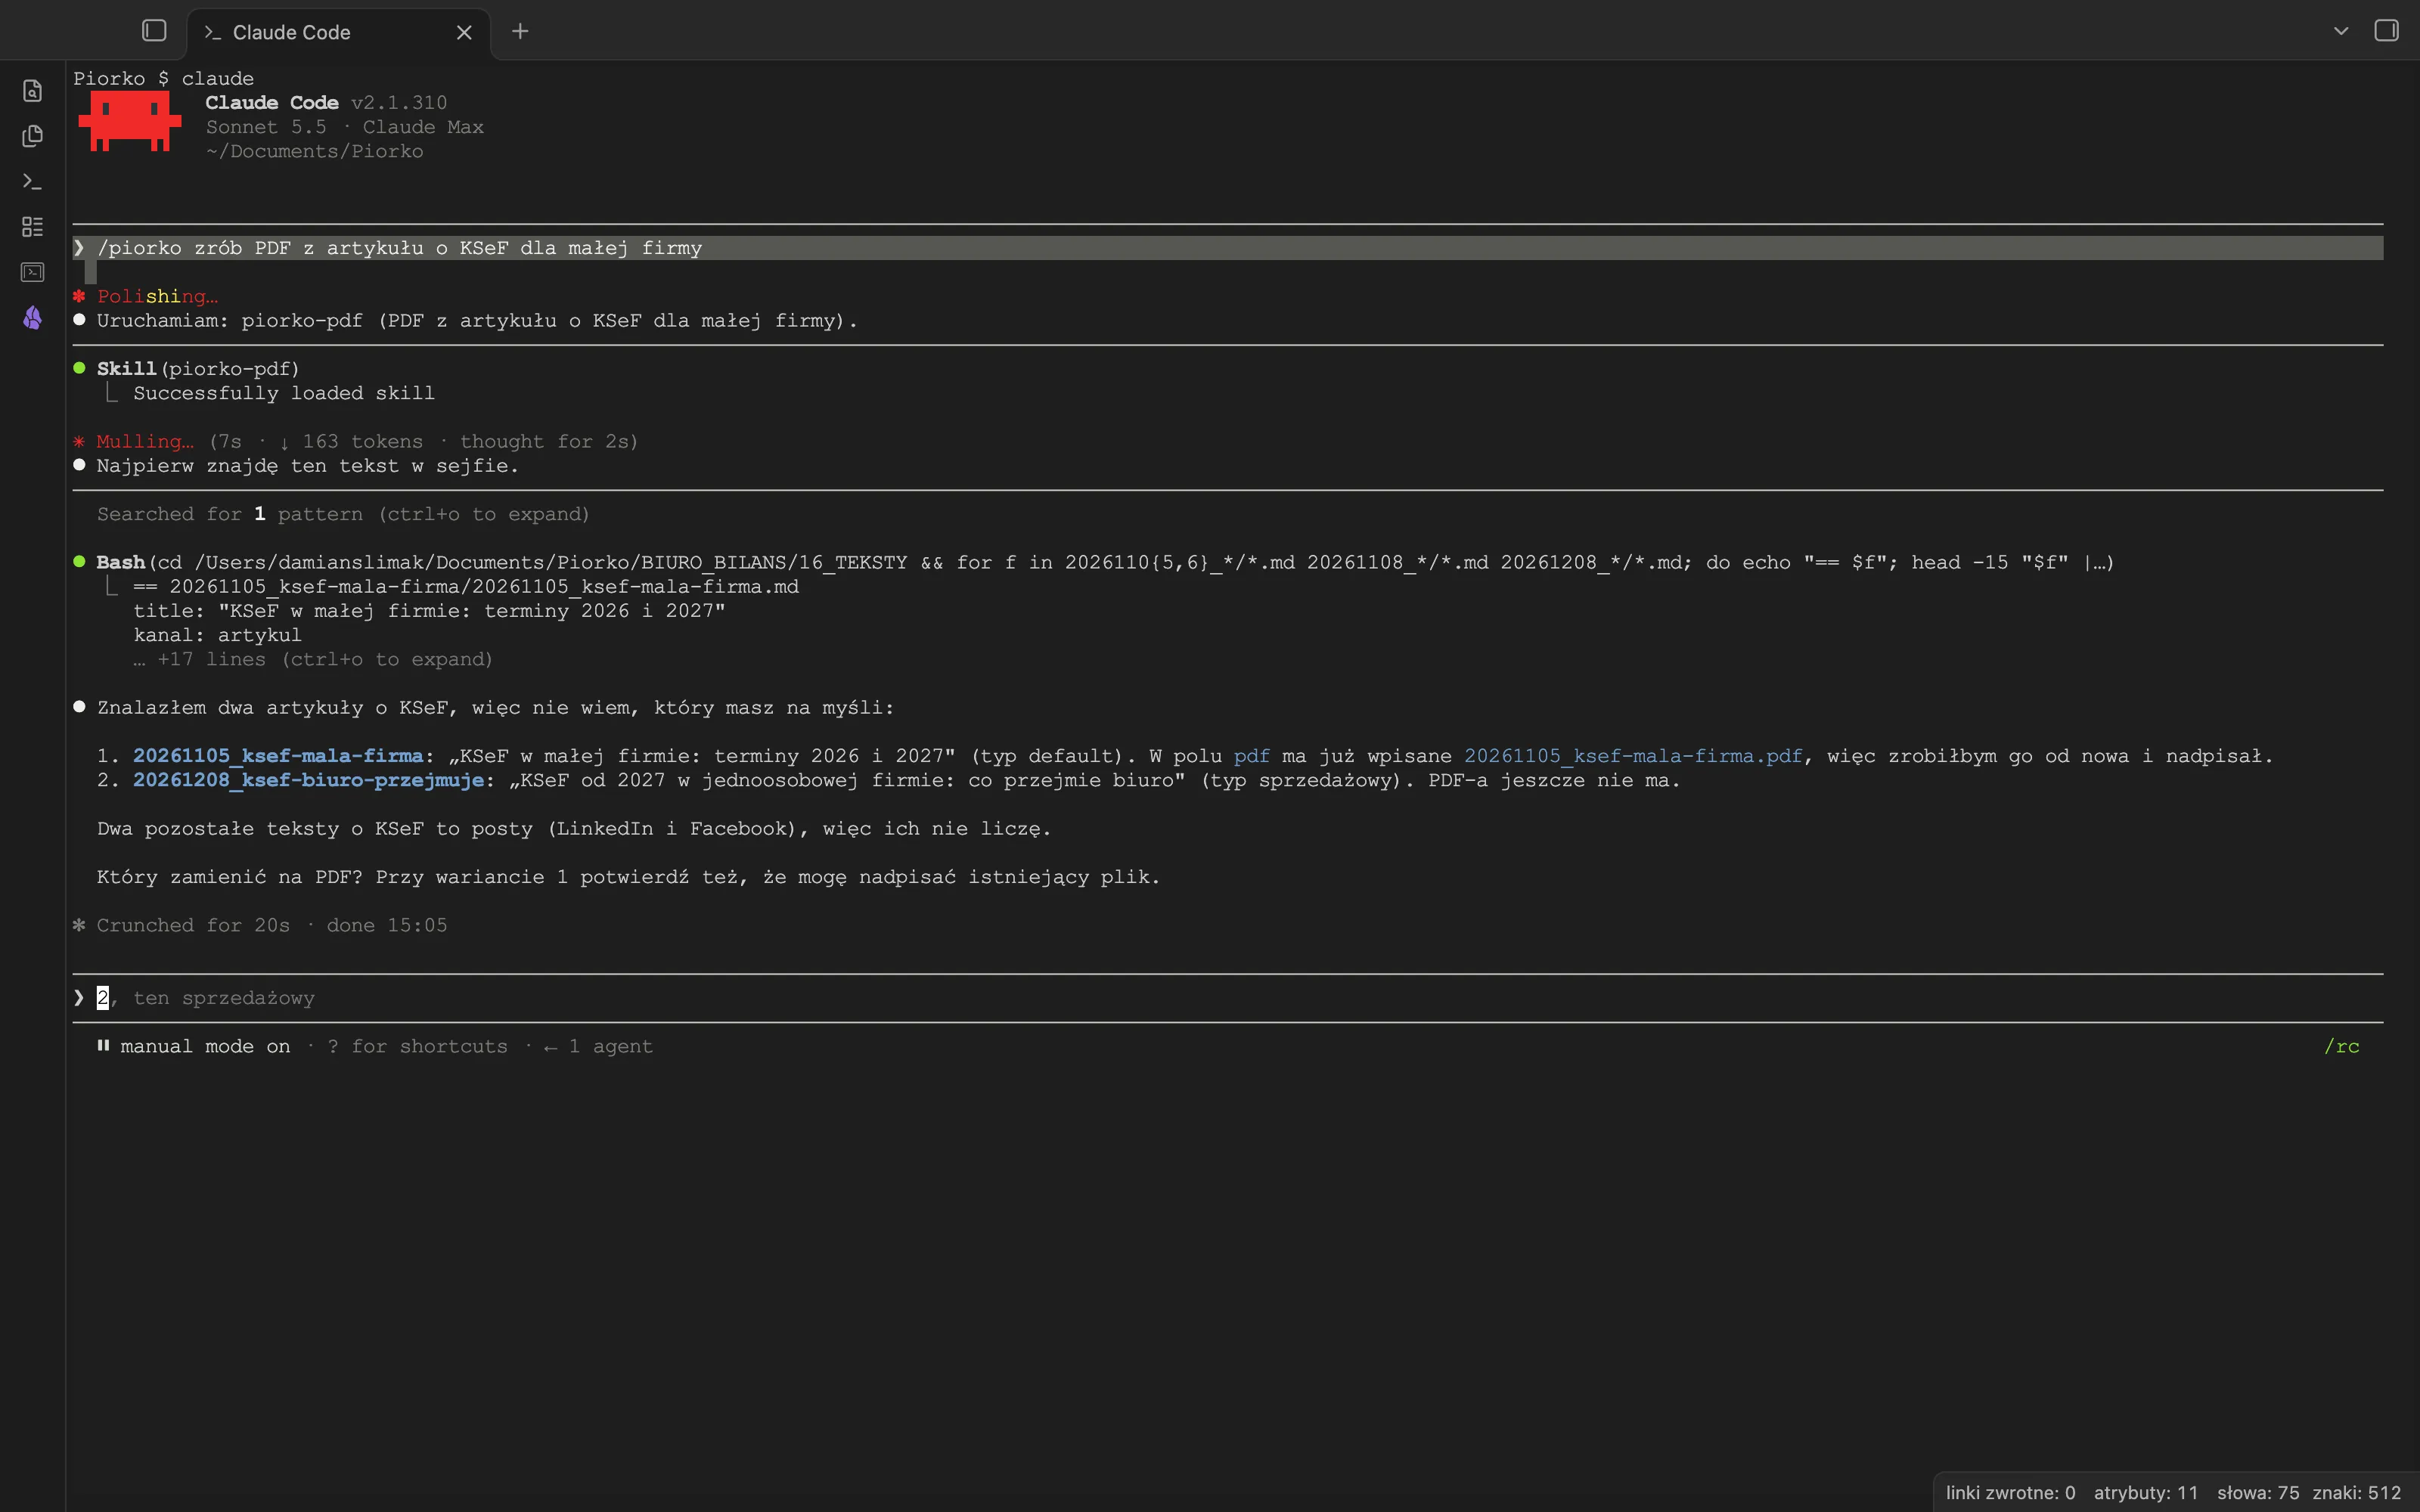The height and width of the screenshot is (1512, 2420).
Task: Click the terminal icon in Claude Code tab
Action: (x=212, y=32)
